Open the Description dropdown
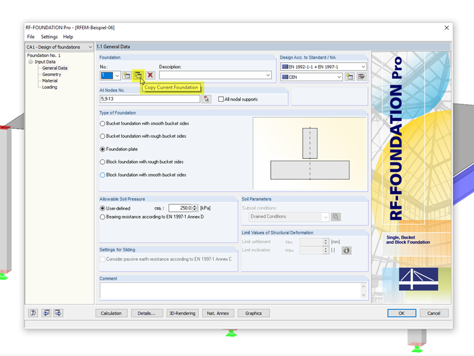This screenshot has height=356, width=474. [268, 75]
